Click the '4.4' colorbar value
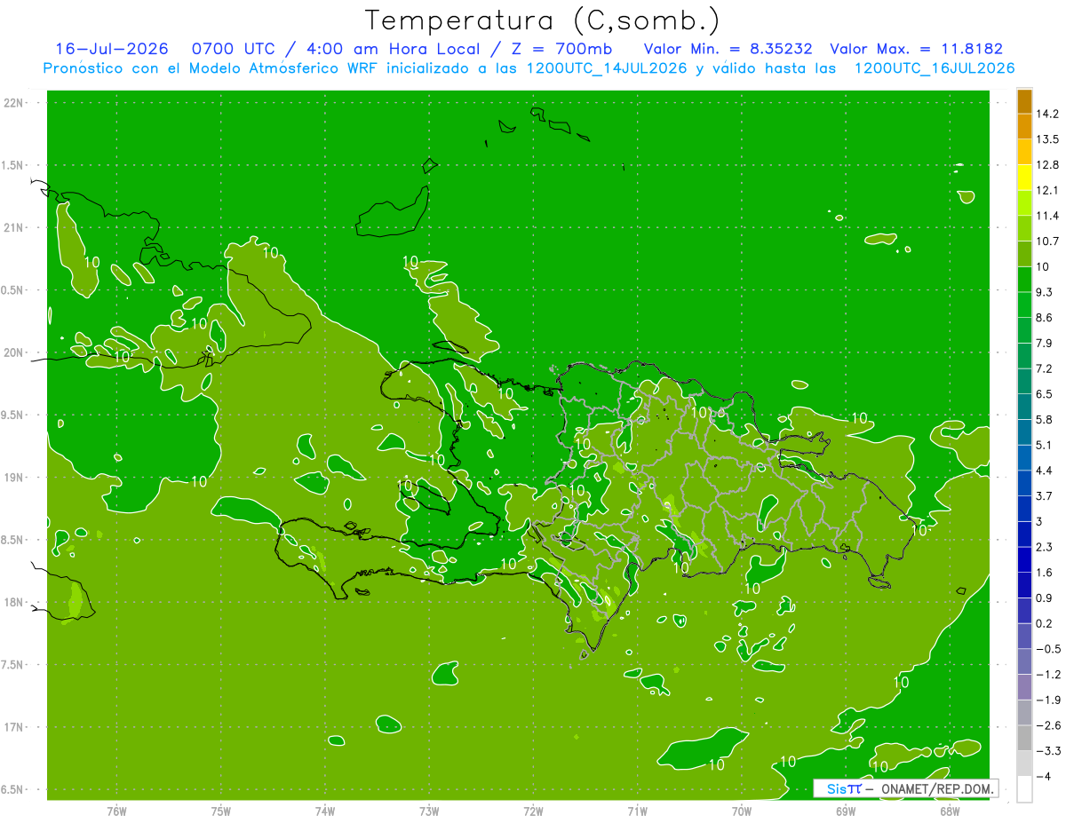 coord(1044,470)
